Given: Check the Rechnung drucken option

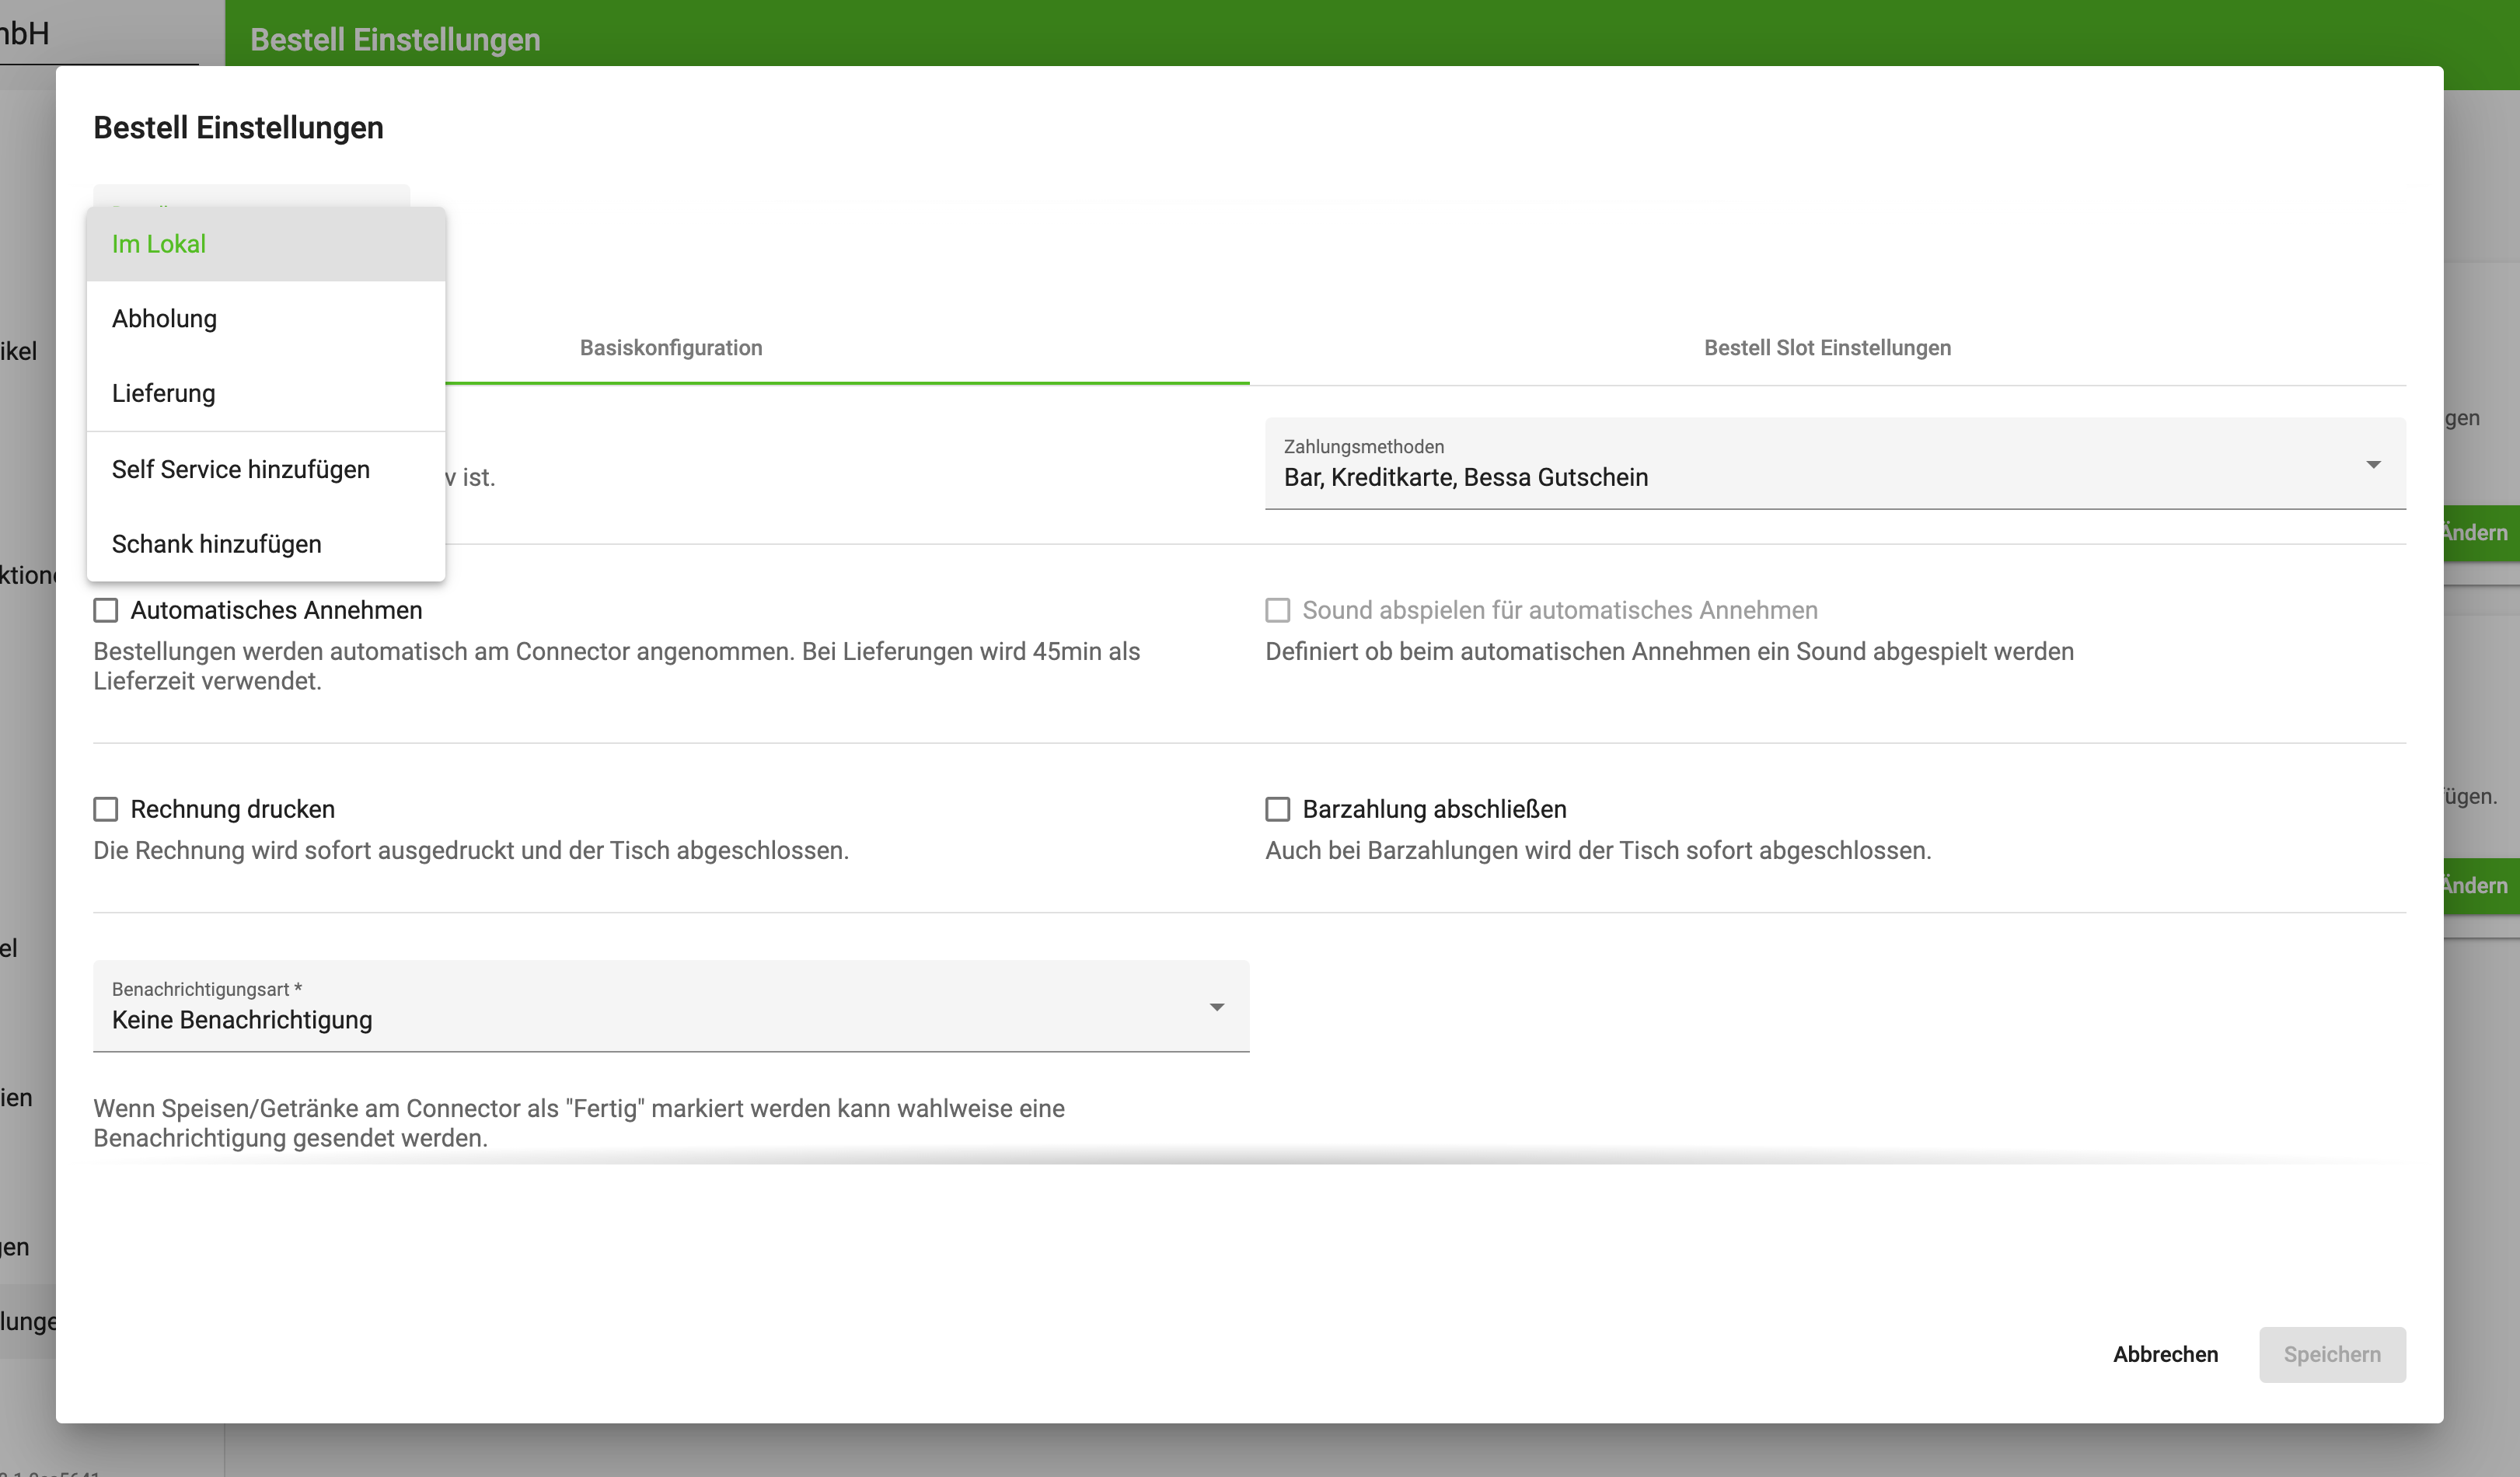Looking at the screenshot, I should (x=106, y=809).
